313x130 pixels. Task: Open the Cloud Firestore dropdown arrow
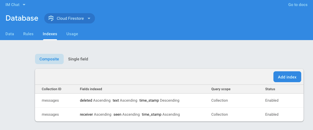89,18
